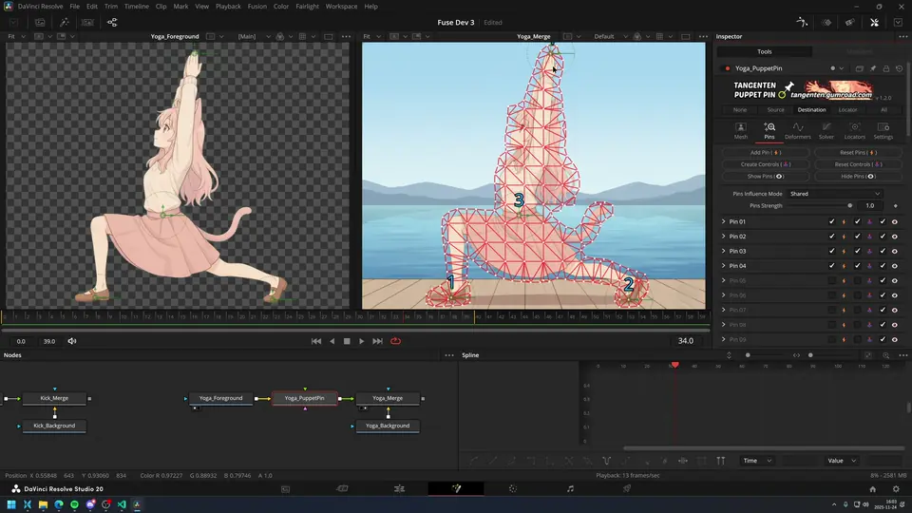Viewport: 912px width, 513px height.
Task: Switch to the Cut page icon
Action: point(342,489)
